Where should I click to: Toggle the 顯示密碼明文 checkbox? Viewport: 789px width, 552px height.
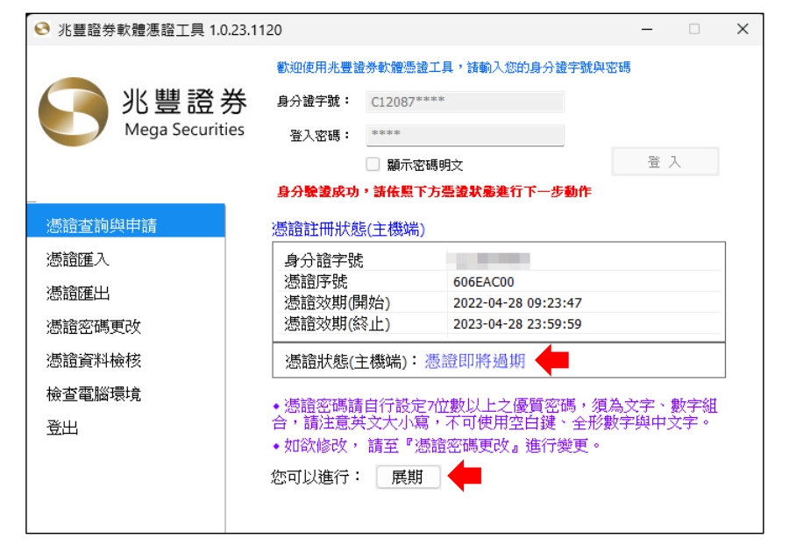click(x=373, y=164)
